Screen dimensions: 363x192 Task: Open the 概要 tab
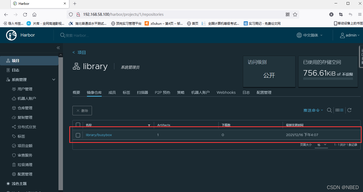[76, 92]
